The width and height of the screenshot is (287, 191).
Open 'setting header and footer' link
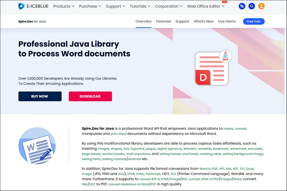pos(179,154)
